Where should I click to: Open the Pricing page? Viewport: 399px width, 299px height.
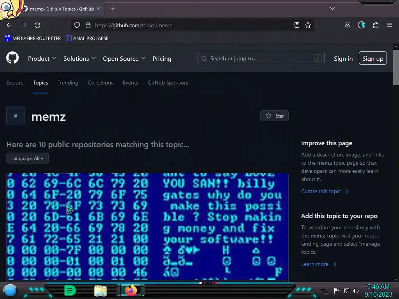(162, 58)
